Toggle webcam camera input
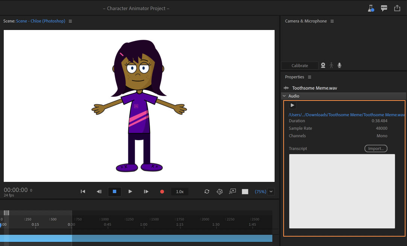 (323, 66)
